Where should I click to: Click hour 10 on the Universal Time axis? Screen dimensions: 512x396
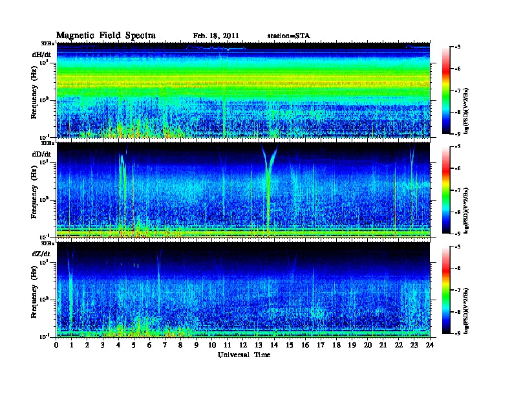click(212, 346)
